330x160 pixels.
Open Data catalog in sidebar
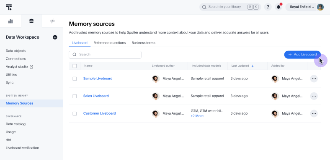click(x=15, y=124)
